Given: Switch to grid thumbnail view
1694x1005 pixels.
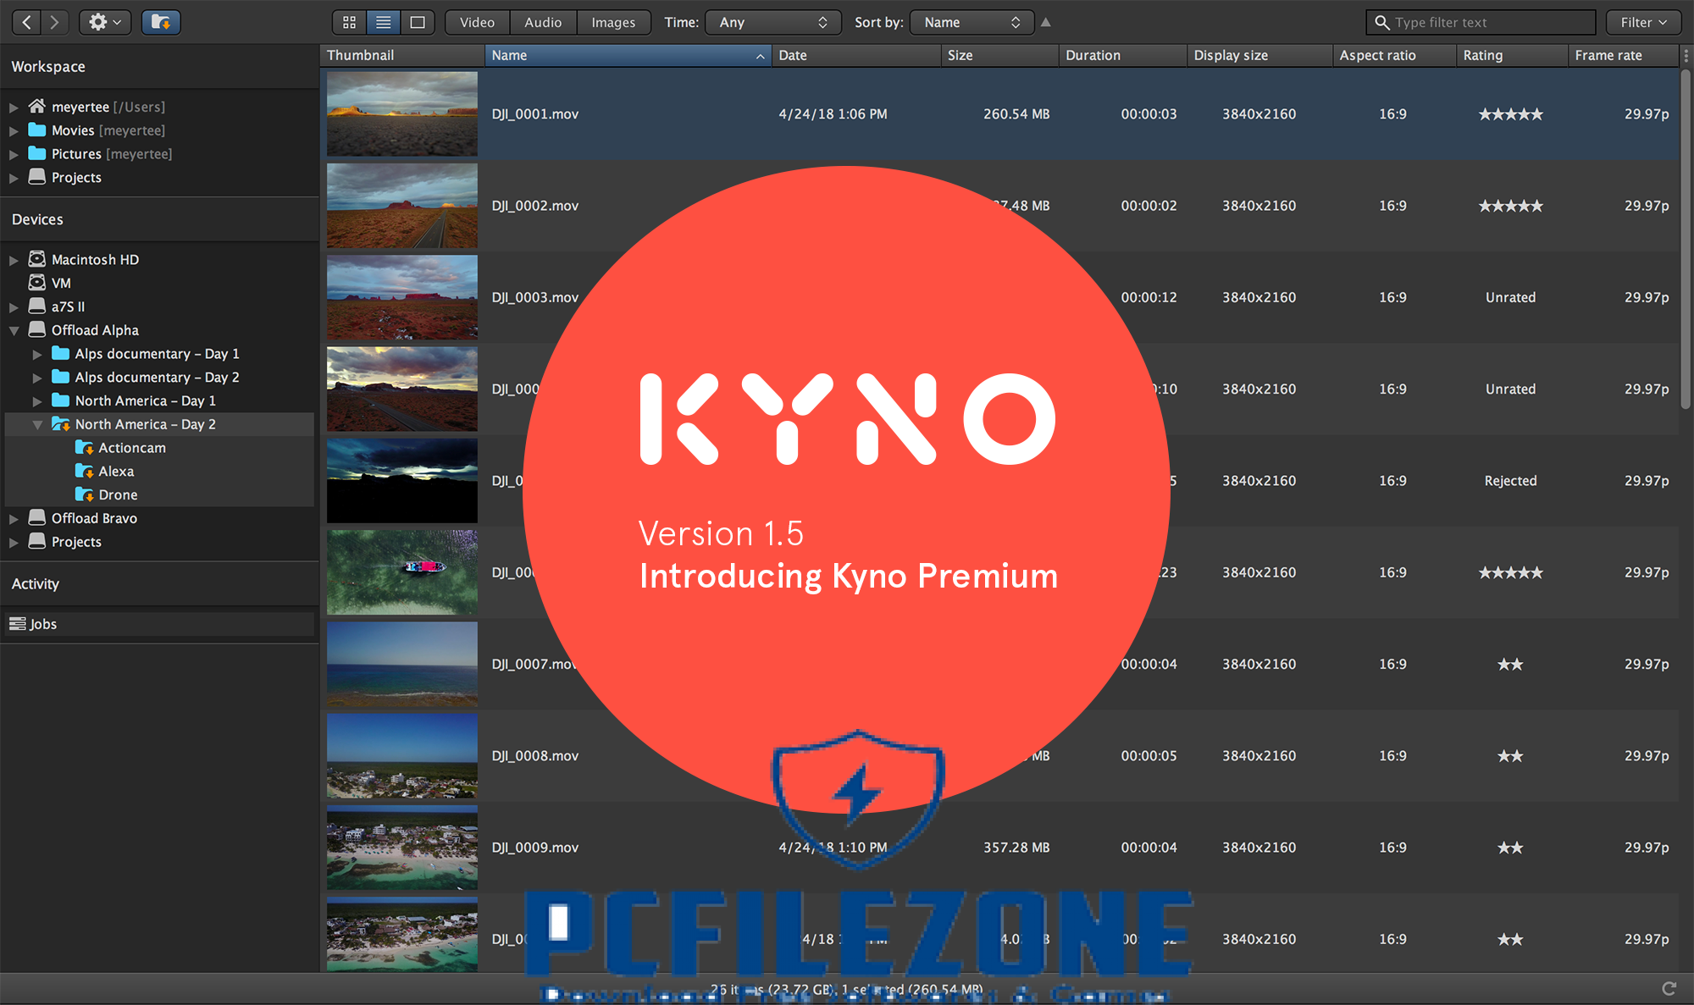Looking at the screenshot, I should 349,22.
